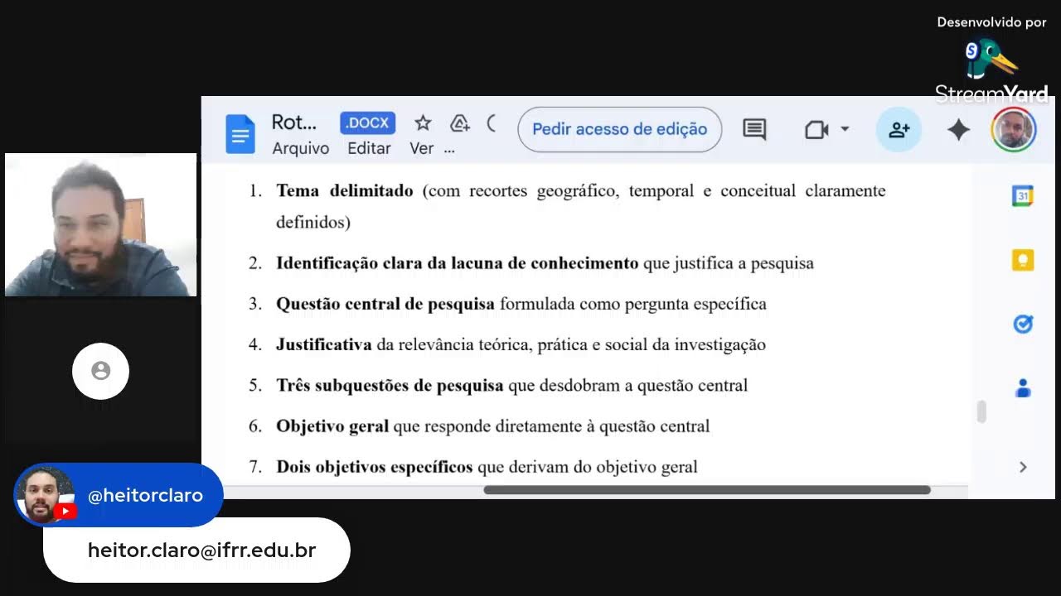The image size is (1061, 596).
Task: Click 'Questão central de pesquisa' text
Action: point(385,304)
